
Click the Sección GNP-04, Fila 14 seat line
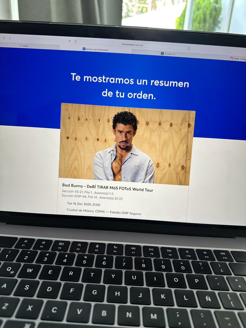(92, 197)
